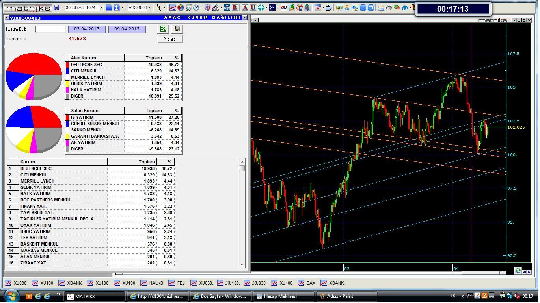Image resolution: width=540 pixels, height=303 pixels.
Task: Open the VIX03004 symbol dropdown
Action: tap(149, 7)
